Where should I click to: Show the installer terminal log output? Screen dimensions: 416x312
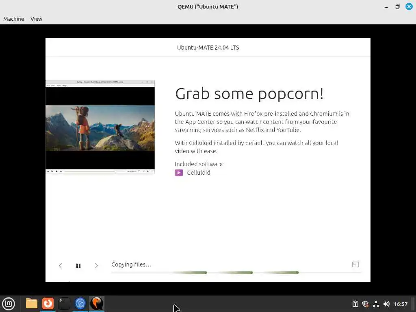point(355,264)
